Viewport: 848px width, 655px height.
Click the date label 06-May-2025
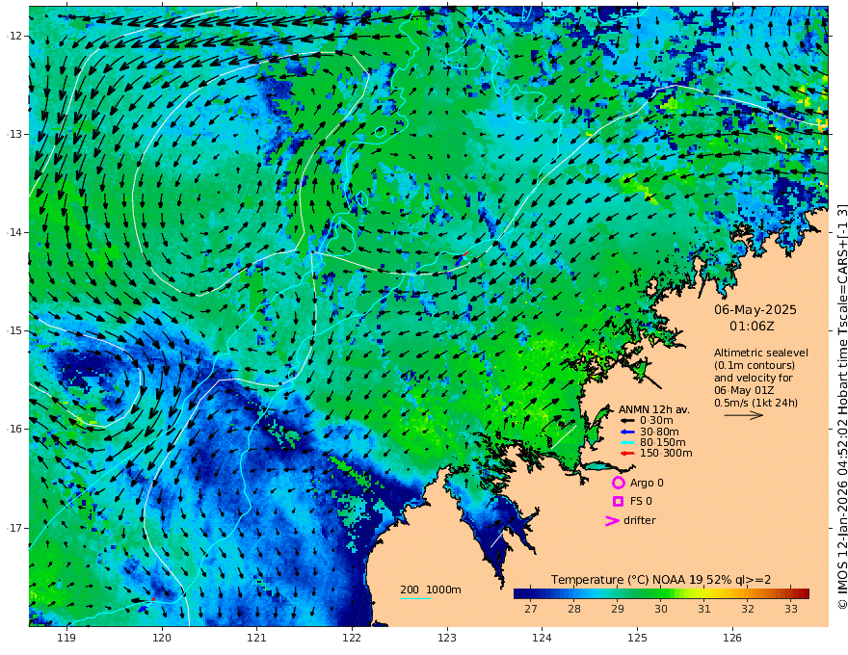pos(755,309)
